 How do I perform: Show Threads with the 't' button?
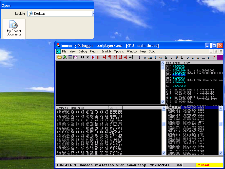(155, 57)
